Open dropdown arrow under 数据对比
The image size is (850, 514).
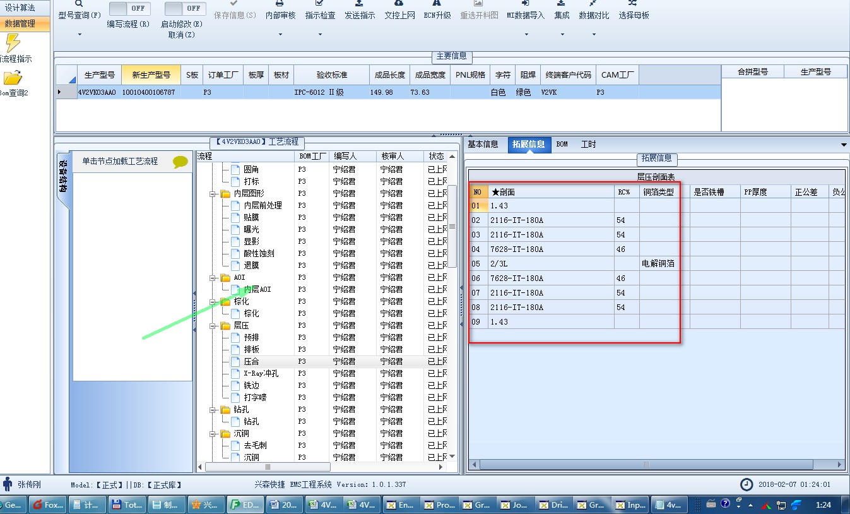tap(594, 34)
